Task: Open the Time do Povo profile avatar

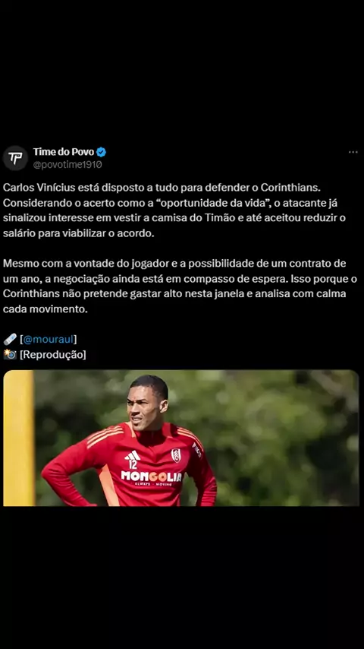Action: coord(15,158)
